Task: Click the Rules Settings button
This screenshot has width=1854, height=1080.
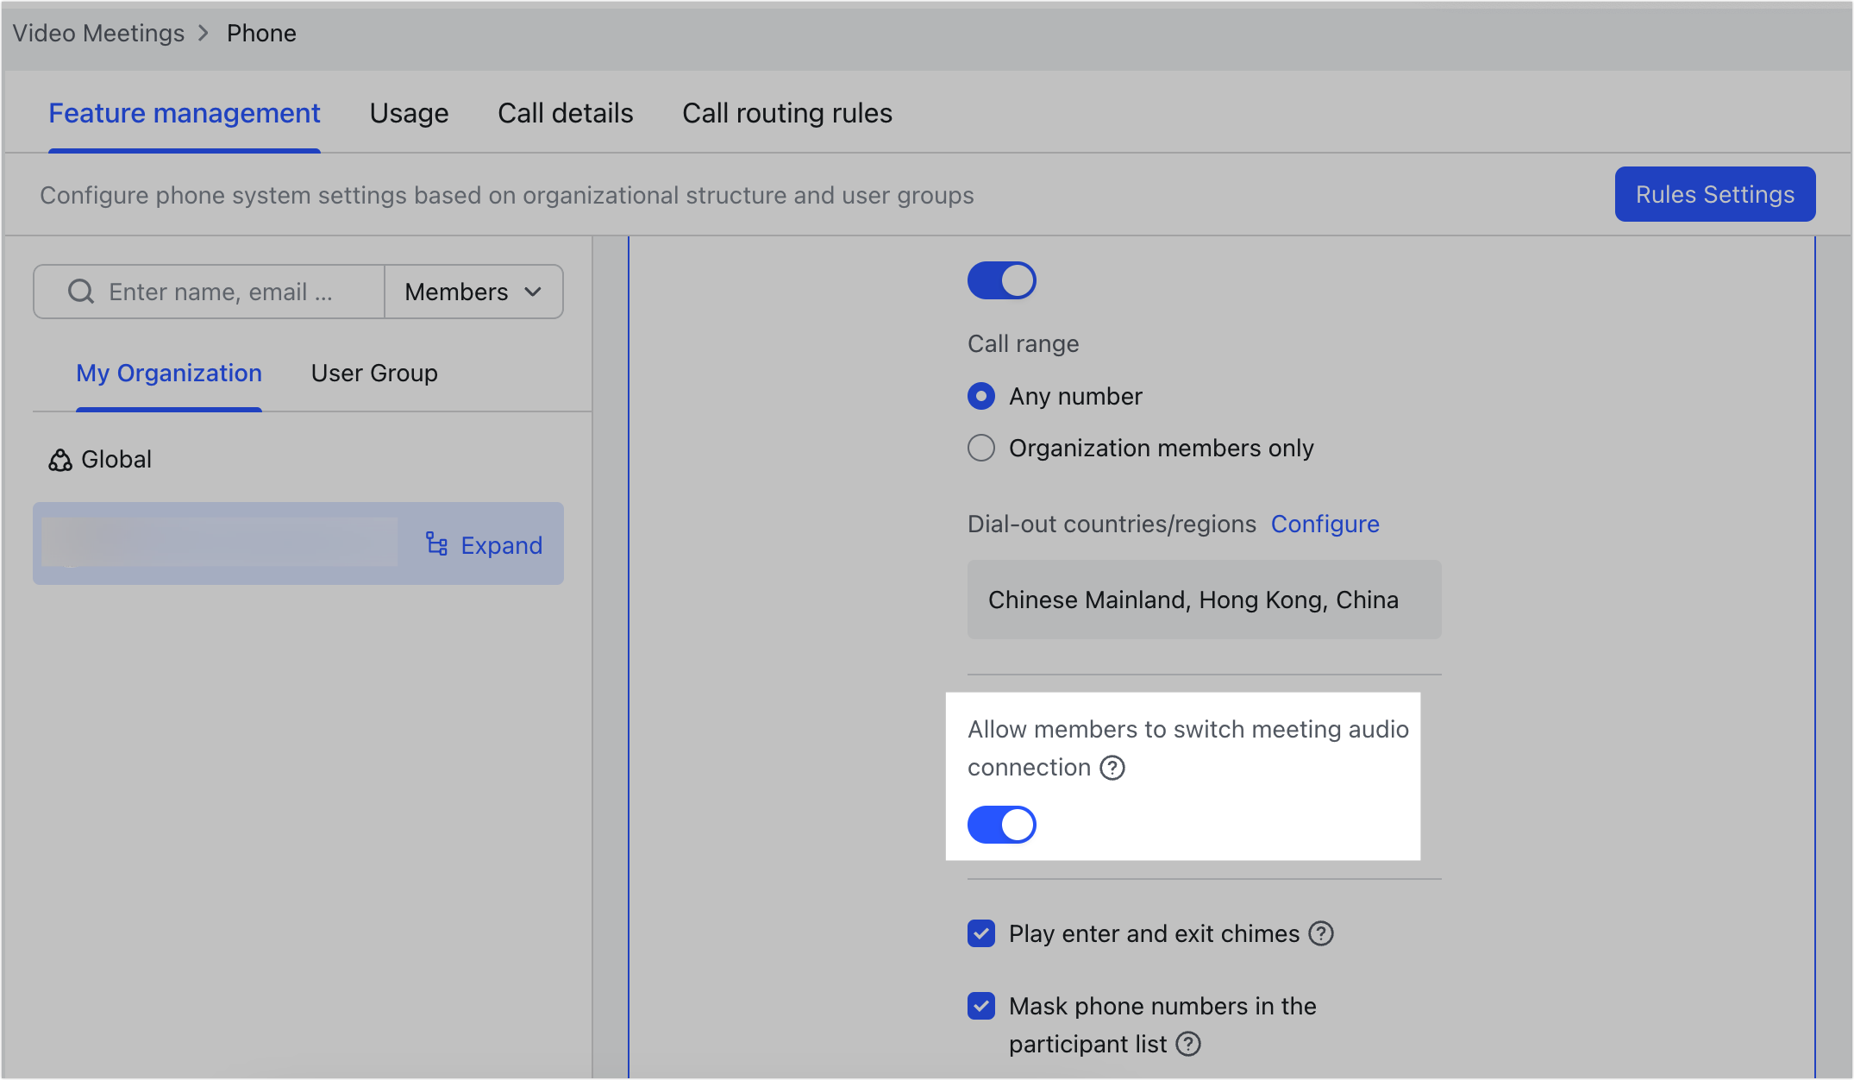Action: (x=1714, y=194)
